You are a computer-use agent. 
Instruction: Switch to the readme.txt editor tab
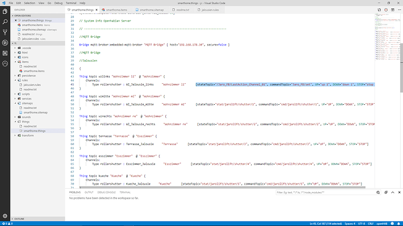[x=182, y=10]
